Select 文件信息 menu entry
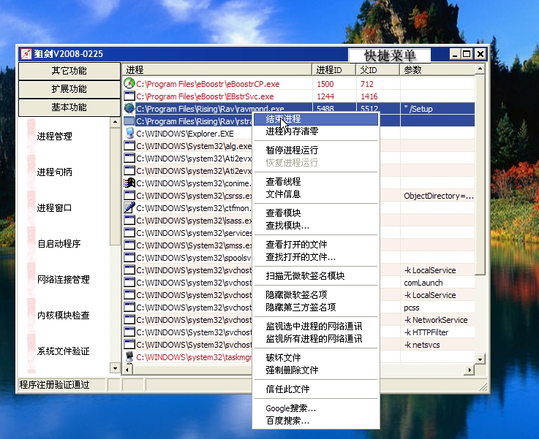Screen dimensions: 539x439 [316, 194]
